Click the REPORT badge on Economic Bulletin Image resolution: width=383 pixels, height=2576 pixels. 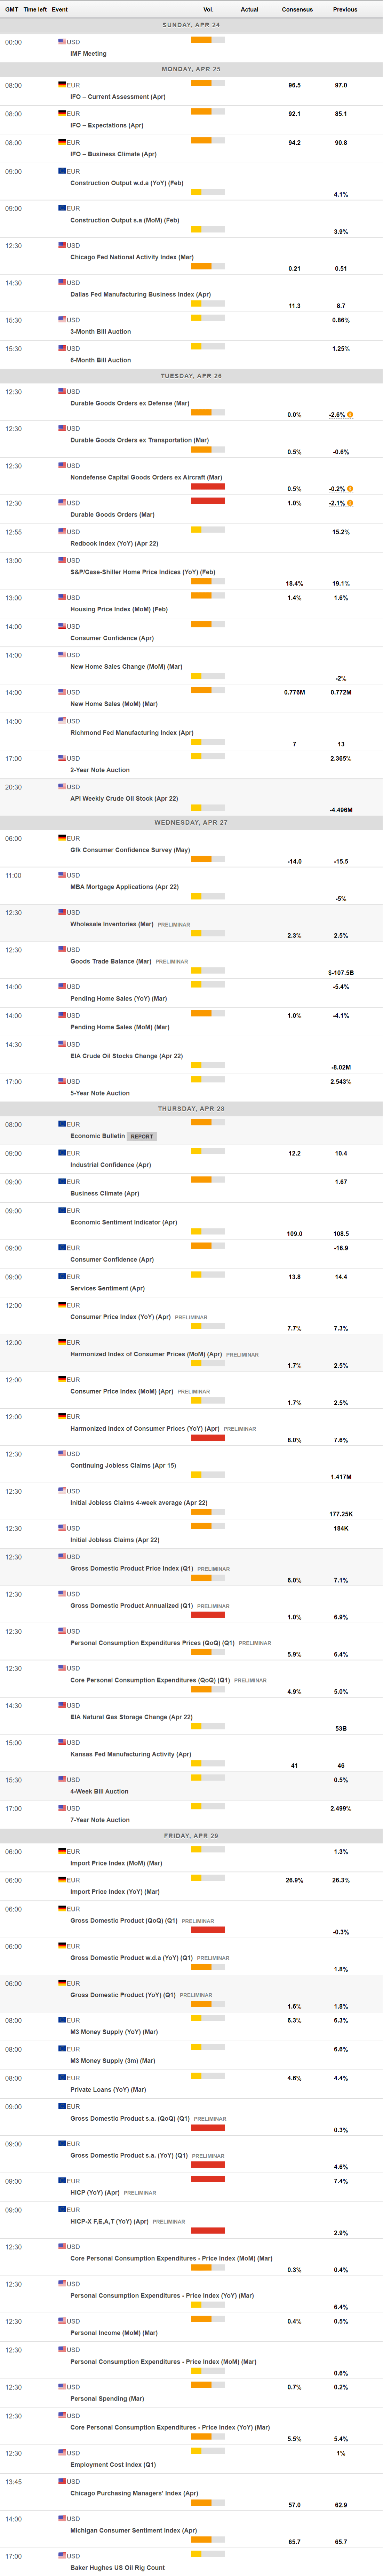point(142,1136)
